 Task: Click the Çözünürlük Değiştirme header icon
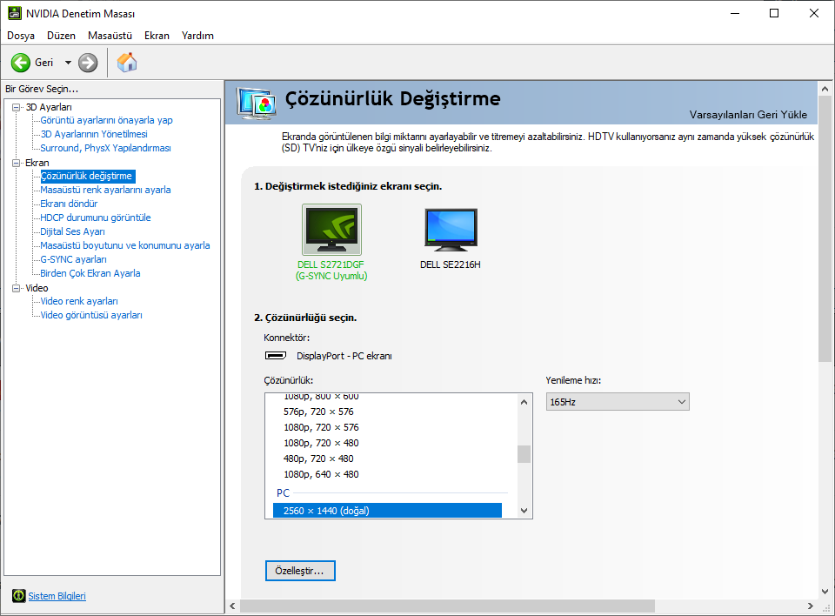tap(257, 104)
